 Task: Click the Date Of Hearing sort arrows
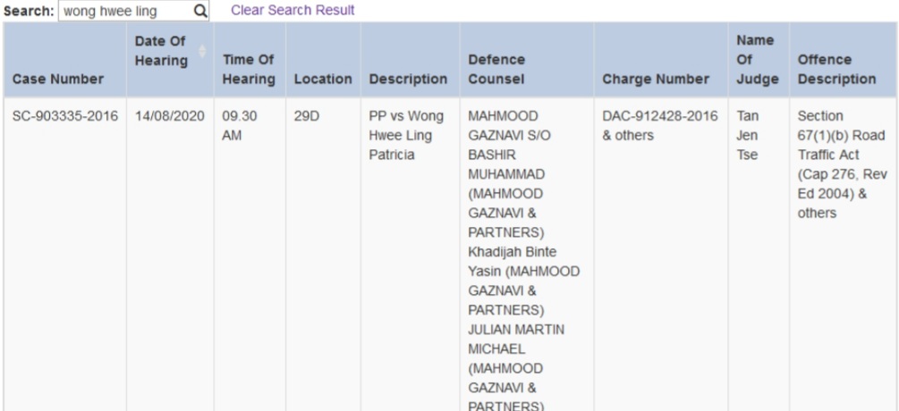click(x=201, y=55)
